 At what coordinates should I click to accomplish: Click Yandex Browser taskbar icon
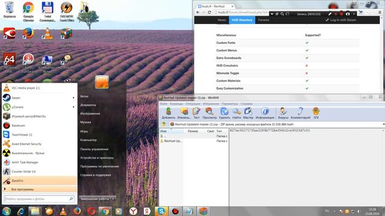click(x=134, y=211)
